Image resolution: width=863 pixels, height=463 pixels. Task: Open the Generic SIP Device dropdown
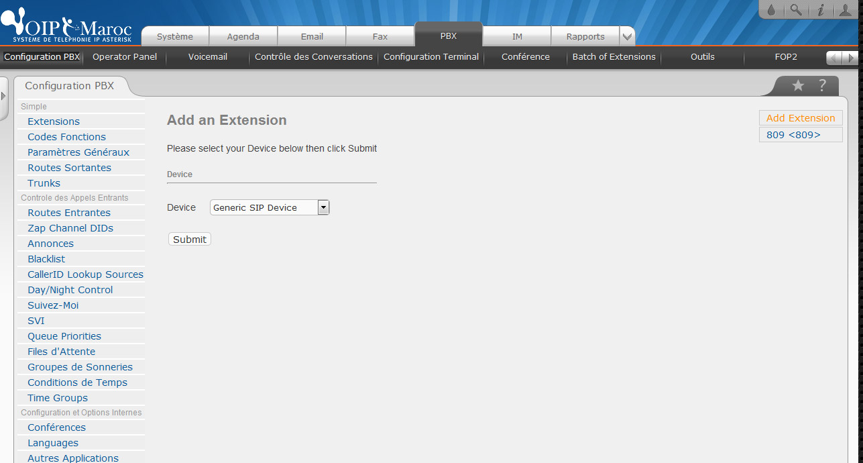tap(323, 207)
